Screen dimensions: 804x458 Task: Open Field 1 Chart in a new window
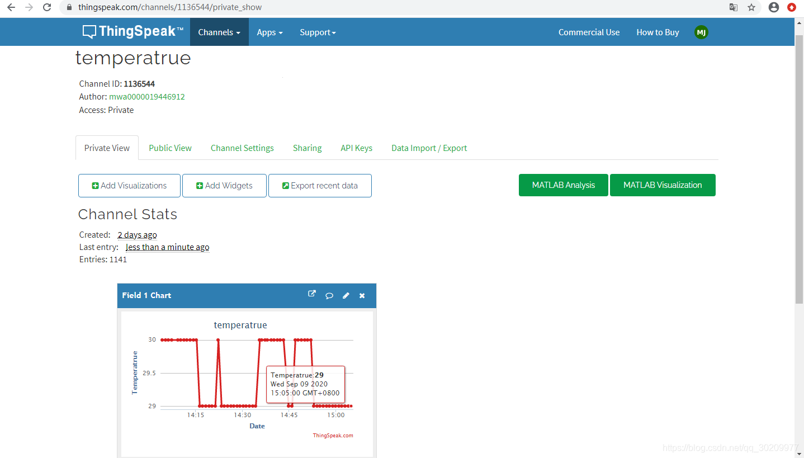tap(312, 294)
